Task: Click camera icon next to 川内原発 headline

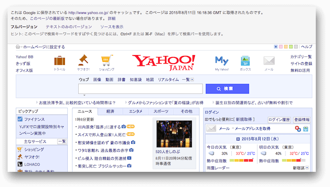Action: [x=124, y=127]
